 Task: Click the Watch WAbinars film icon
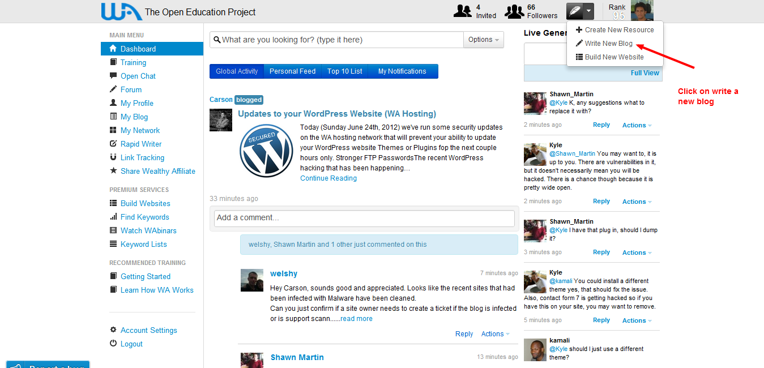[113, 230]
